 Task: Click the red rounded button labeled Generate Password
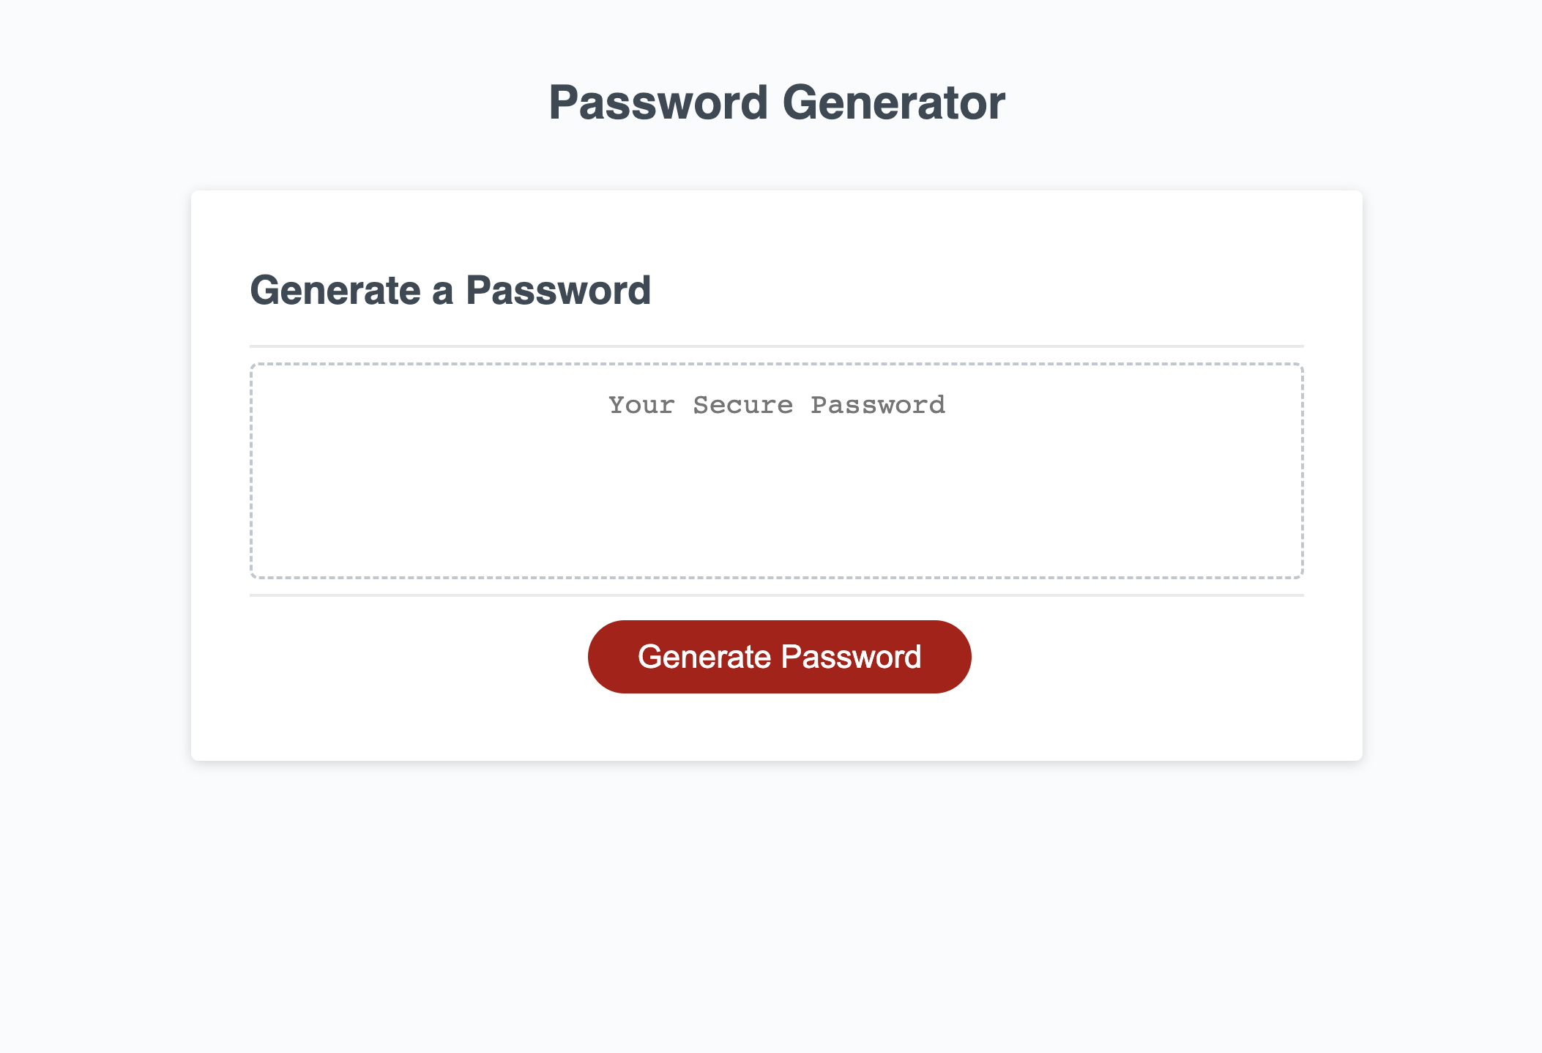778,656
